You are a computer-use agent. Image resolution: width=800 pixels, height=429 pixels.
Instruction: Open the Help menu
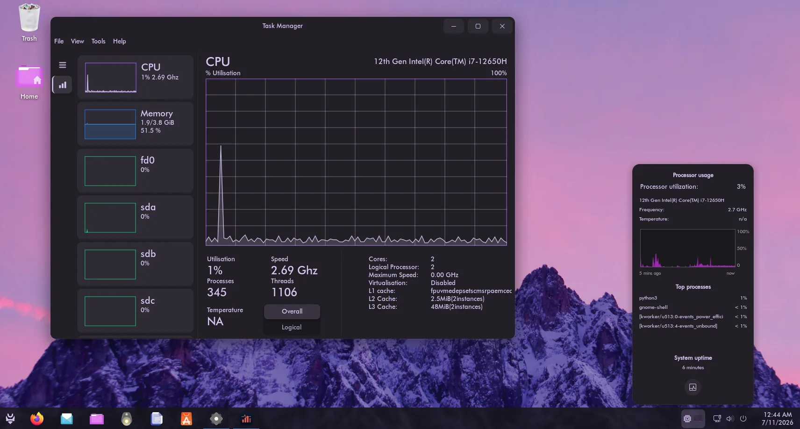click(120, 41)
